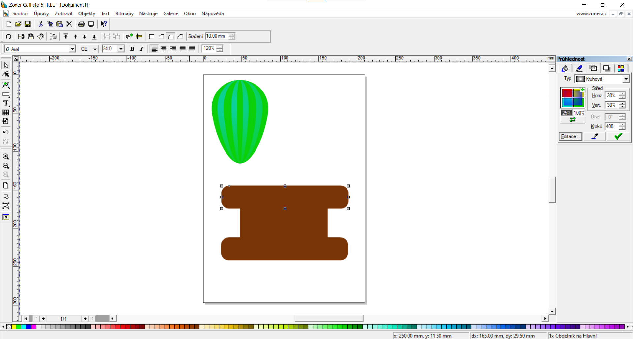633x339 pixels.
Task: Select the 100% transparency value box
Action: [579, 113]
